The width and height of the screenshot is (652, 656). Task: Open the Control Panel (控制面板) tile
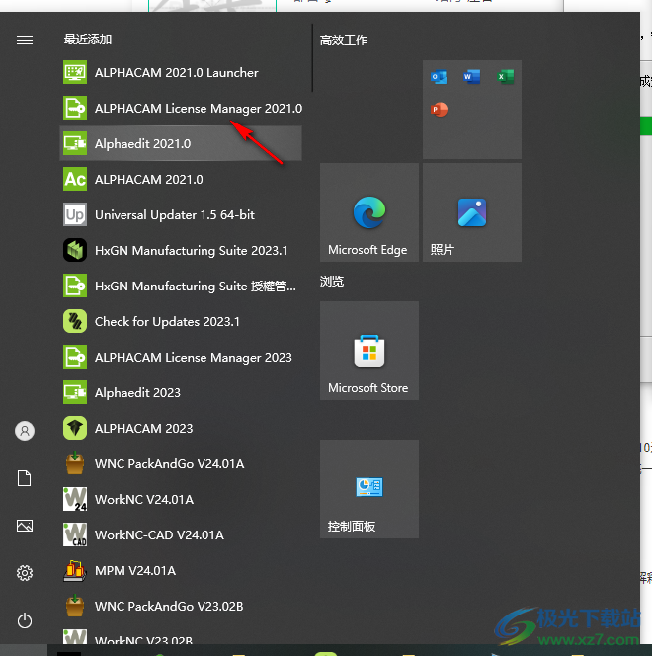(x=368, y=490)
